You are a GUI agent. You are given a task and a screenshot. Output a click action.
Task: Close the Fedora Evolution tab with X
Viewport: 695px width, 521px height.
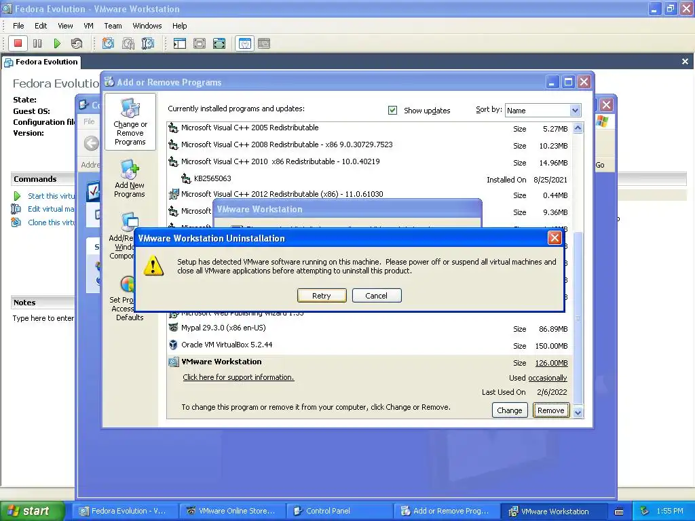(685, 62)
